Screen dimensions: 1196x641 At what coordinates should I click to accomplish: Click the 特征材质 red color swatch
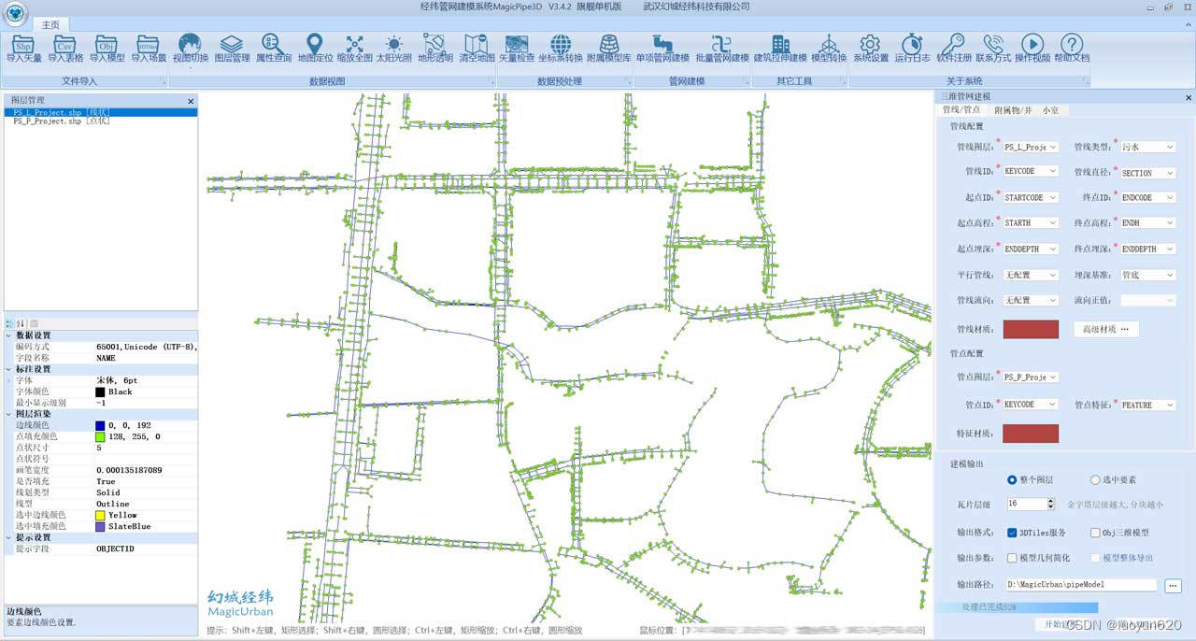point(1031,434)
